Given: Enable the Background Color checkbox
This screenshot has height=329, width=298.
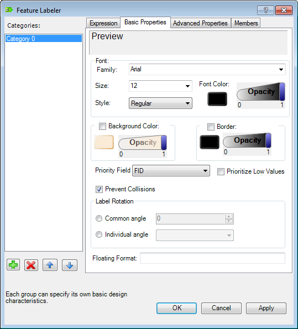Looking at the screenshot, I should click(102, 126).
